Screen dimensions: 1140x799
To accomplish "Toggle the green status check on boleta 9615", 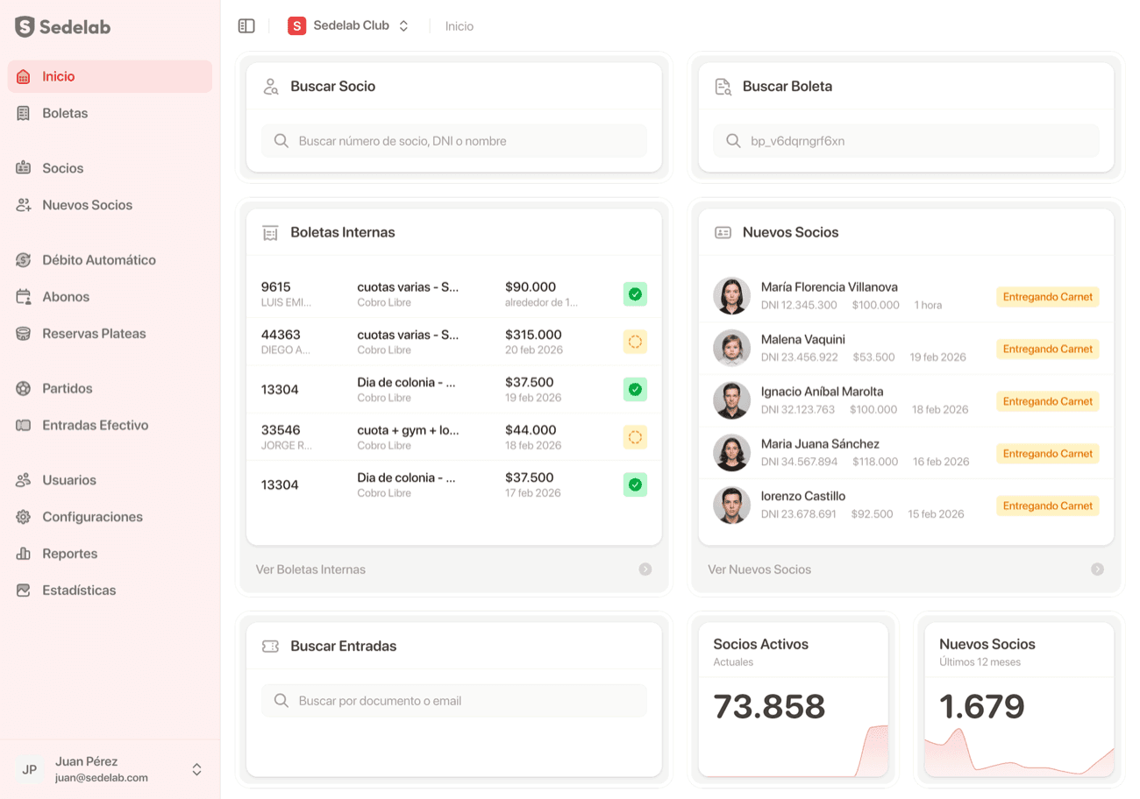I will tap(635, 294).
